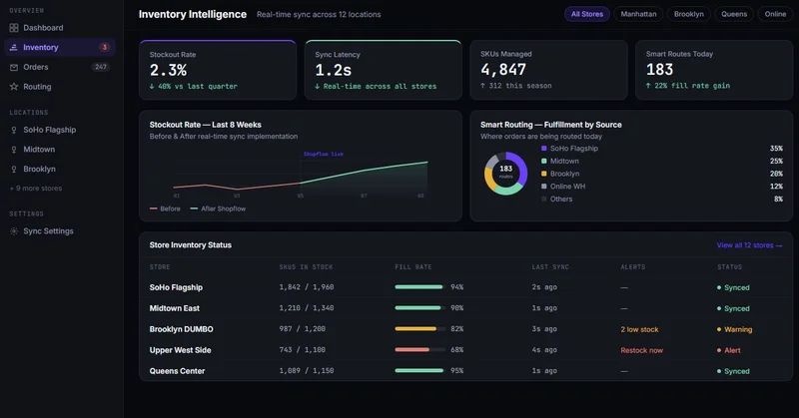Click the Sync Settings gear icon
Viewport: 799px width, 418px height.
tap(14, 231)
